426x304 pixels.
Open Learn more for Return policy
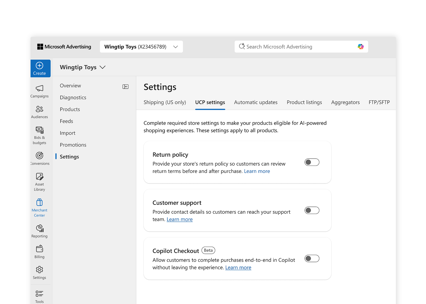(x=257, y=171)
